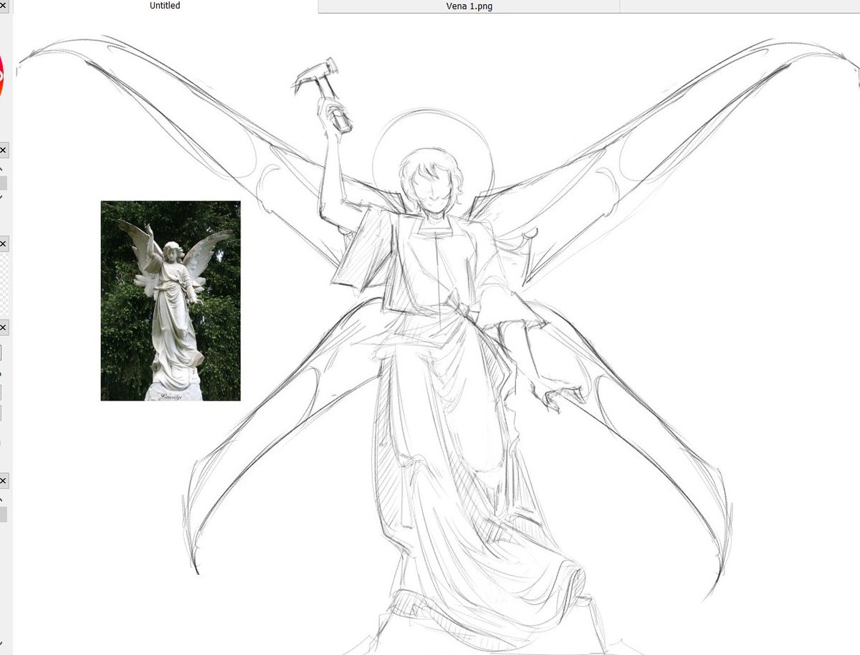The height and width of the screenshot is (655, 860).
Task: Switch to the Untitled document tab
Action: (x=165, y=6)
